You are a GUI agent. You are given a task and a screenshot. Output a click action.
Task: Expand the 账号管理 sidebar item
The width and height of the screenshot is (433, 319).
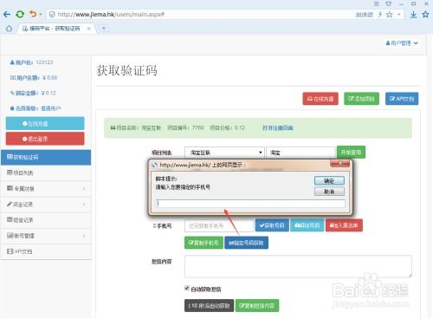tap(46, 236)
